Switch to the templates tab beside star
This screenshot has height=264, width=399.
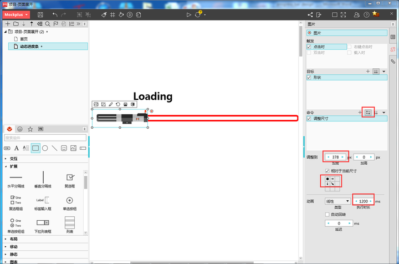pyautogui.click(x=40, y=129)
